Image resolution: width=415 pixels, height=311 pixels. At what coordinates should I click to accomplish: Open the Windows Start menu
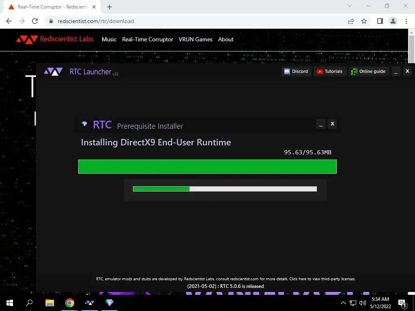click(10, 303)
